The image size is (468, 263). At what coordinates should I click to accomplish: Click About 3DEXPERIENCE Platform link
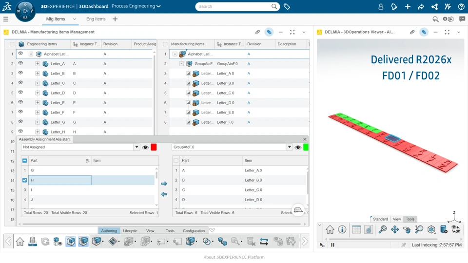[234, 257]
